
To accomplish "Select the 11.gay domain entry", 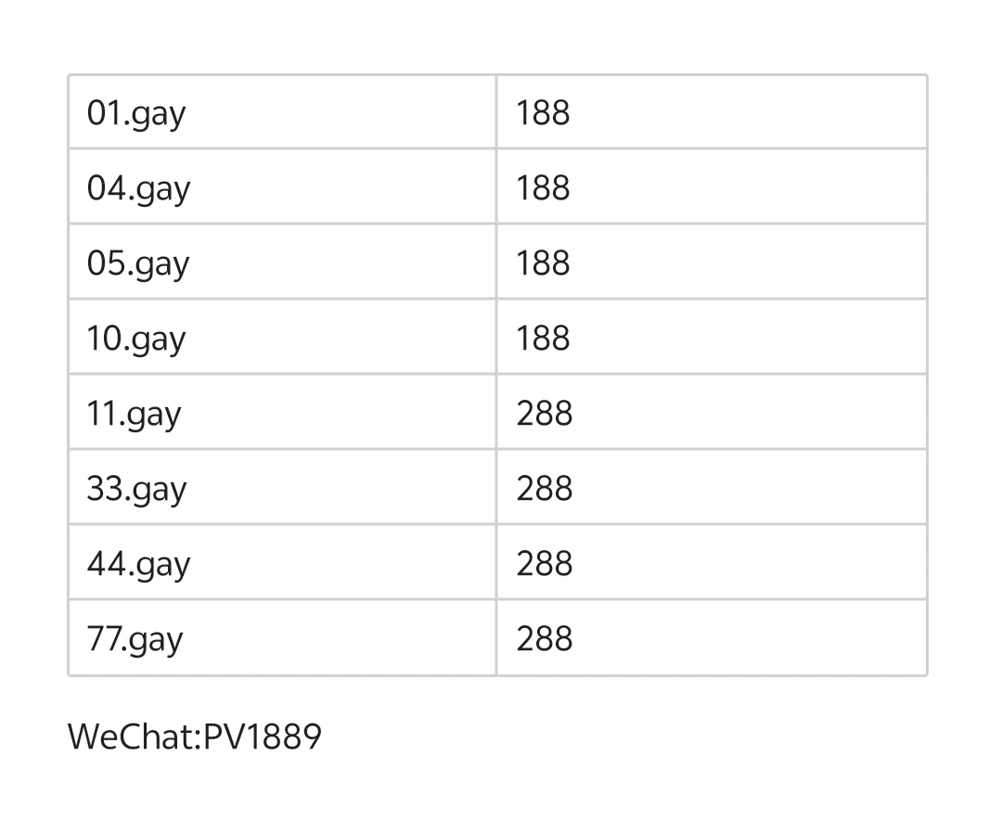I will 134,415.
